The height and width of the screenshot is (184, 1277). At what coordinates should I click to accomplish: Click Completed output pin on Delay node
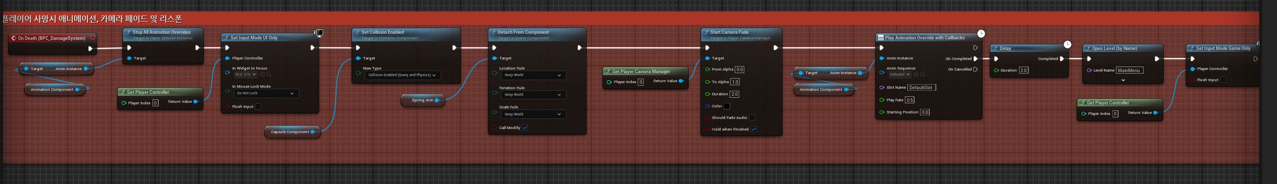click(x=1062, y=59)
